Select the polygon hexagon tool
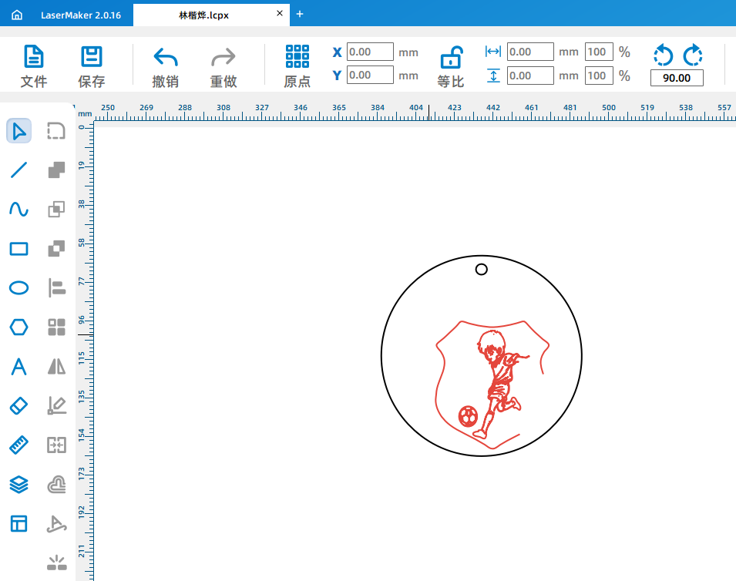This screenshot has width=736, height=581. [x=18, y=327]
